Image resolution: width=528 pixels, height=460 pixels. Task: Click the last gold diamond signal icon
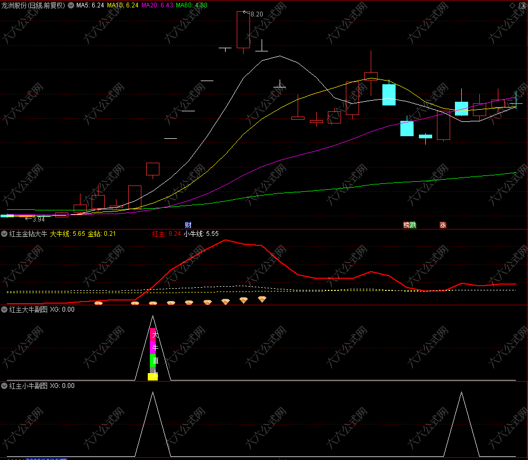click(262, 299)
